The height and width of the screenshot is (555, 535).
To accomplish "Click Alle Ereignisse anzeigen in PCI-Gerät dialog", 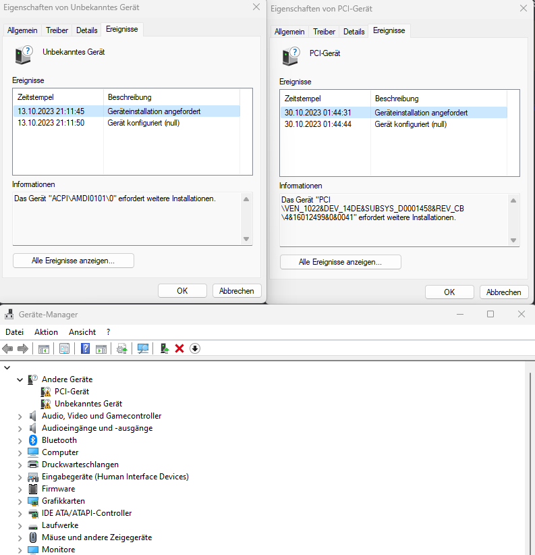I will [340, 262].
